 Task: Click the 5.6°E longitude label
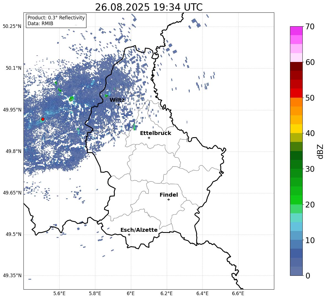coord(59,293)
